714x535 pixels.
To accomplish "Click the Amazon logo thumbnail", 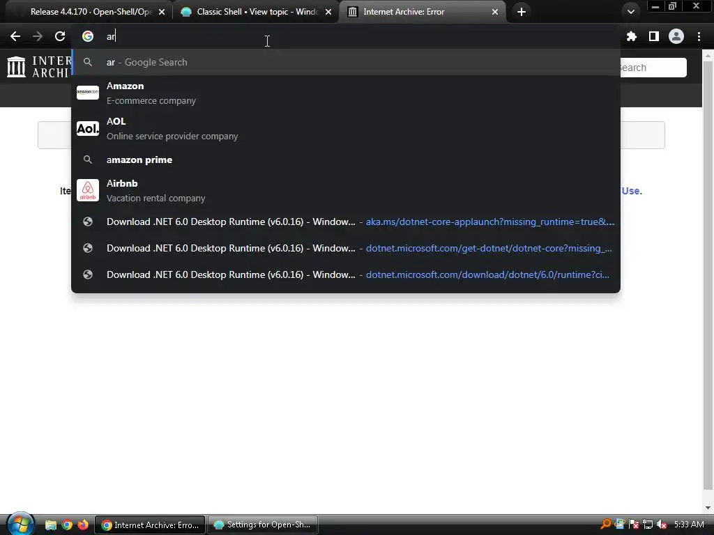I will click(88, 93).
